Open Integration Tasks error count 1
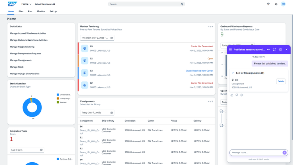Image resolution: width=293 pixels, height=165 pixels. (11, 139)
